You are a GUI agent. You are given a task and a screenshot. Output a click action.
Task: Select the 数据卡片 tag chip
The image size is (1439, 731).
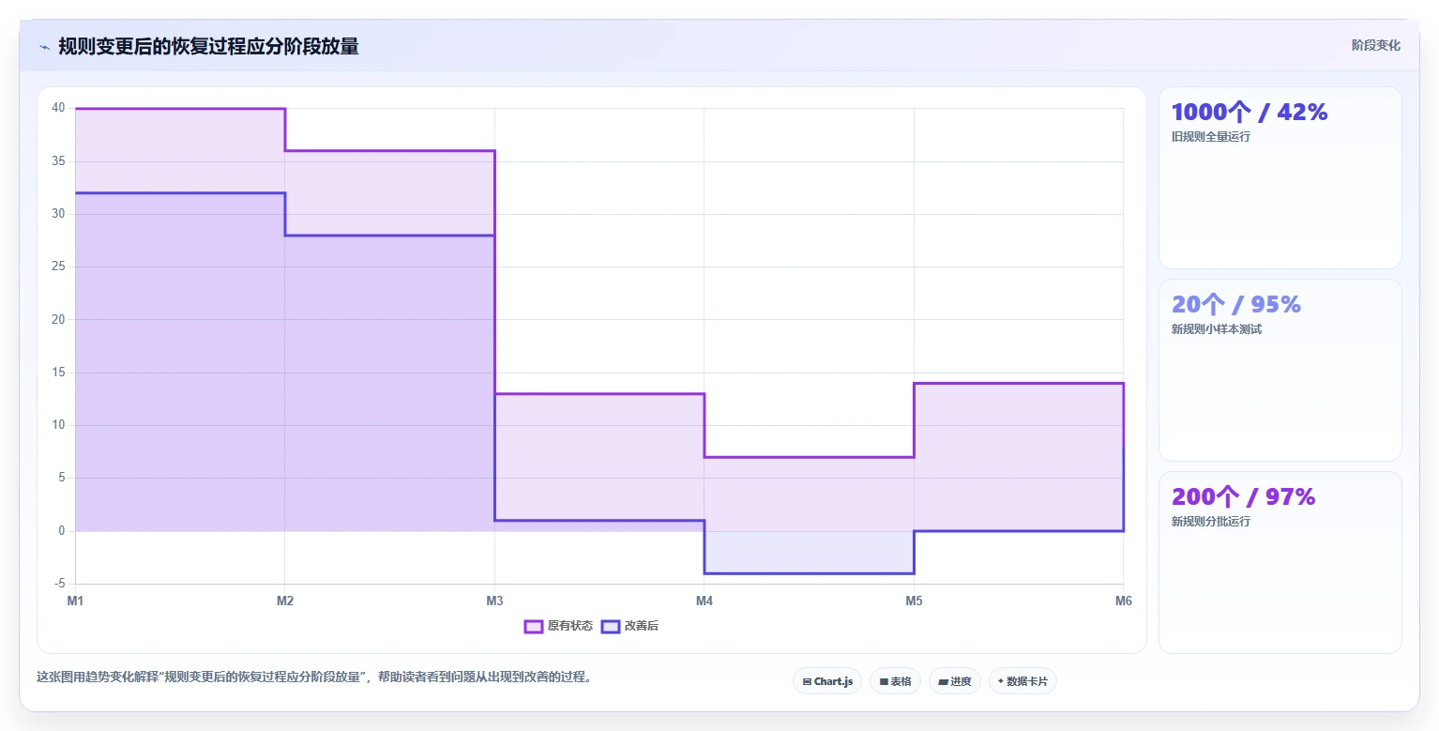(1022, 681)
